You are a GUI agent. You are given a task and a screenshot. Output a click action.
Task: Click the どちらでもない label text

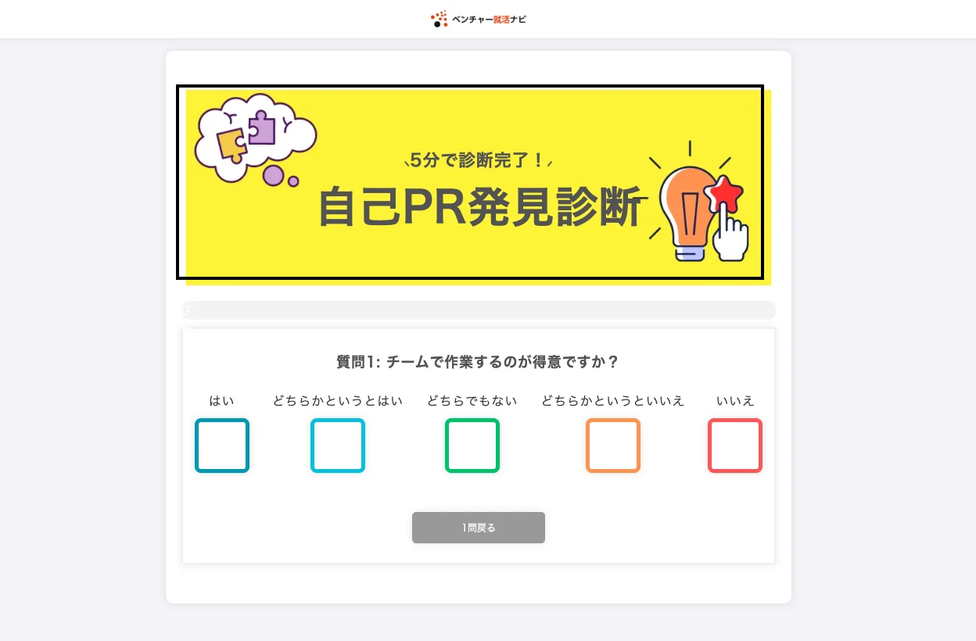[x=472, y=401]
